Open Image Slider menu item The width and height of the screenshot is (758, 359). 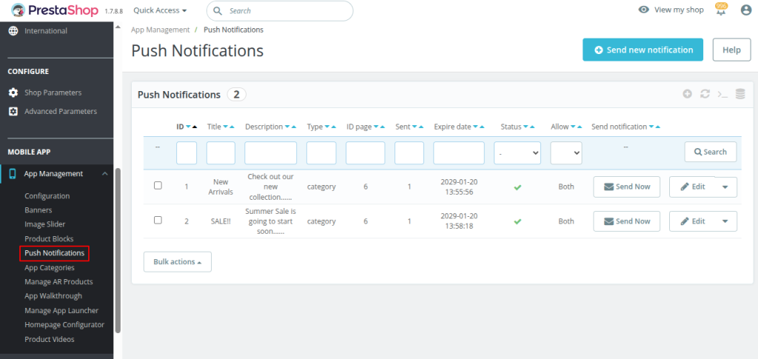(x=45, y=224)
